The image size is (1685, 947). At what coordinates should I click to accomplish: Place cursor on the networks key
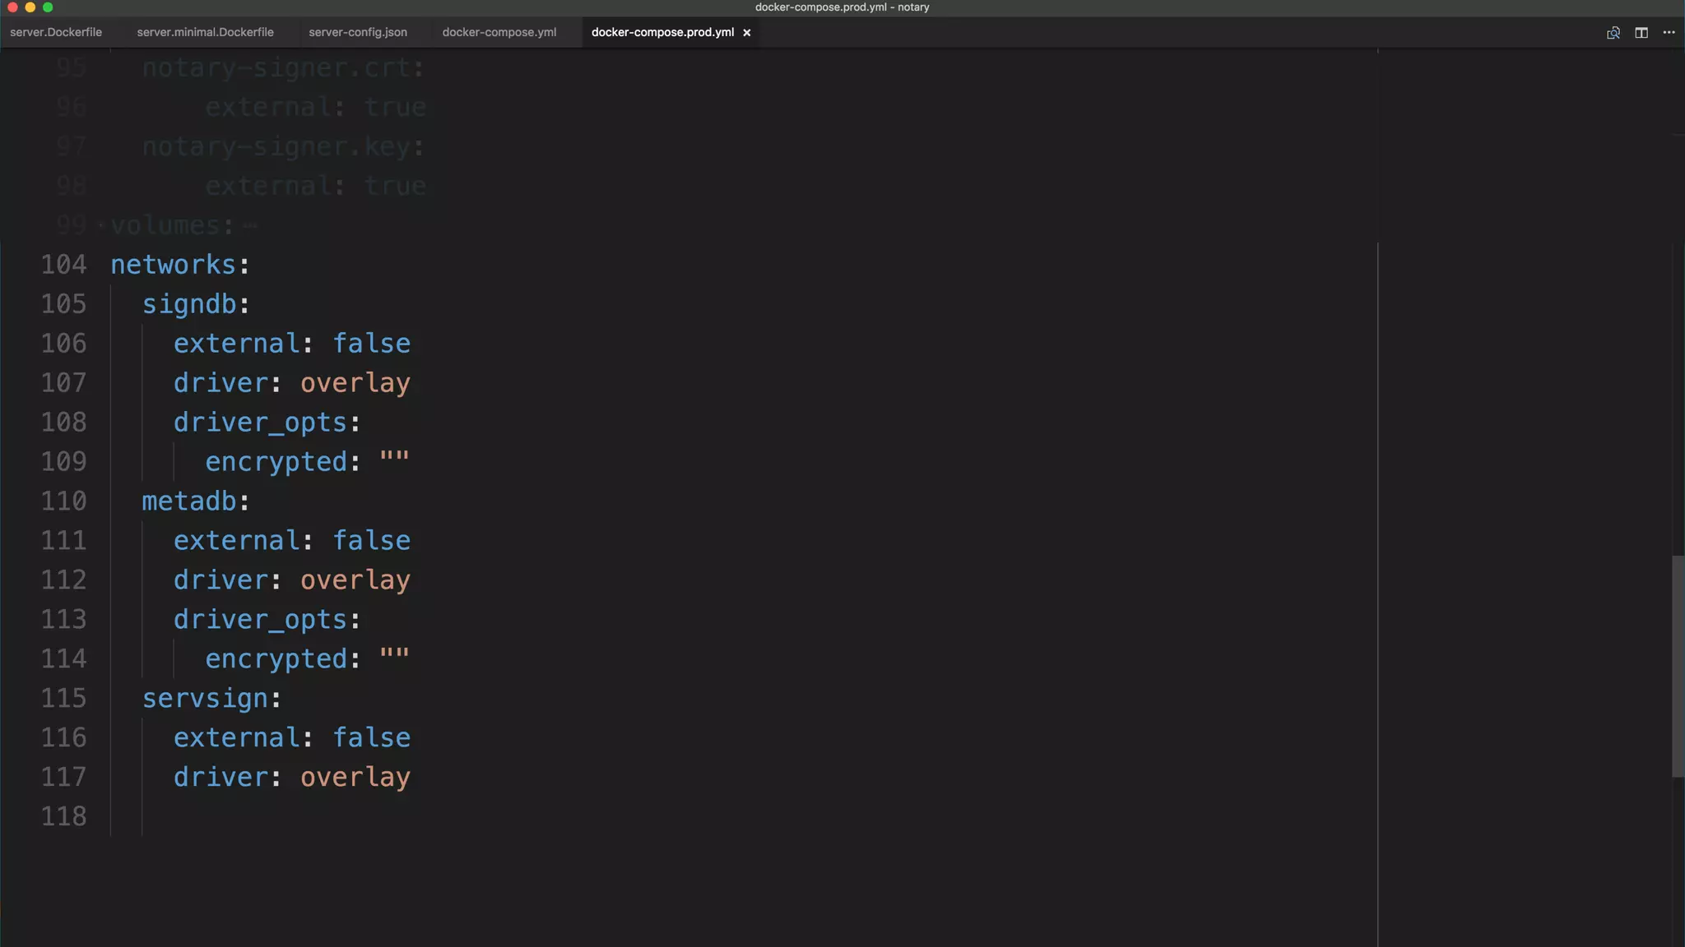[x=174, y=265]
